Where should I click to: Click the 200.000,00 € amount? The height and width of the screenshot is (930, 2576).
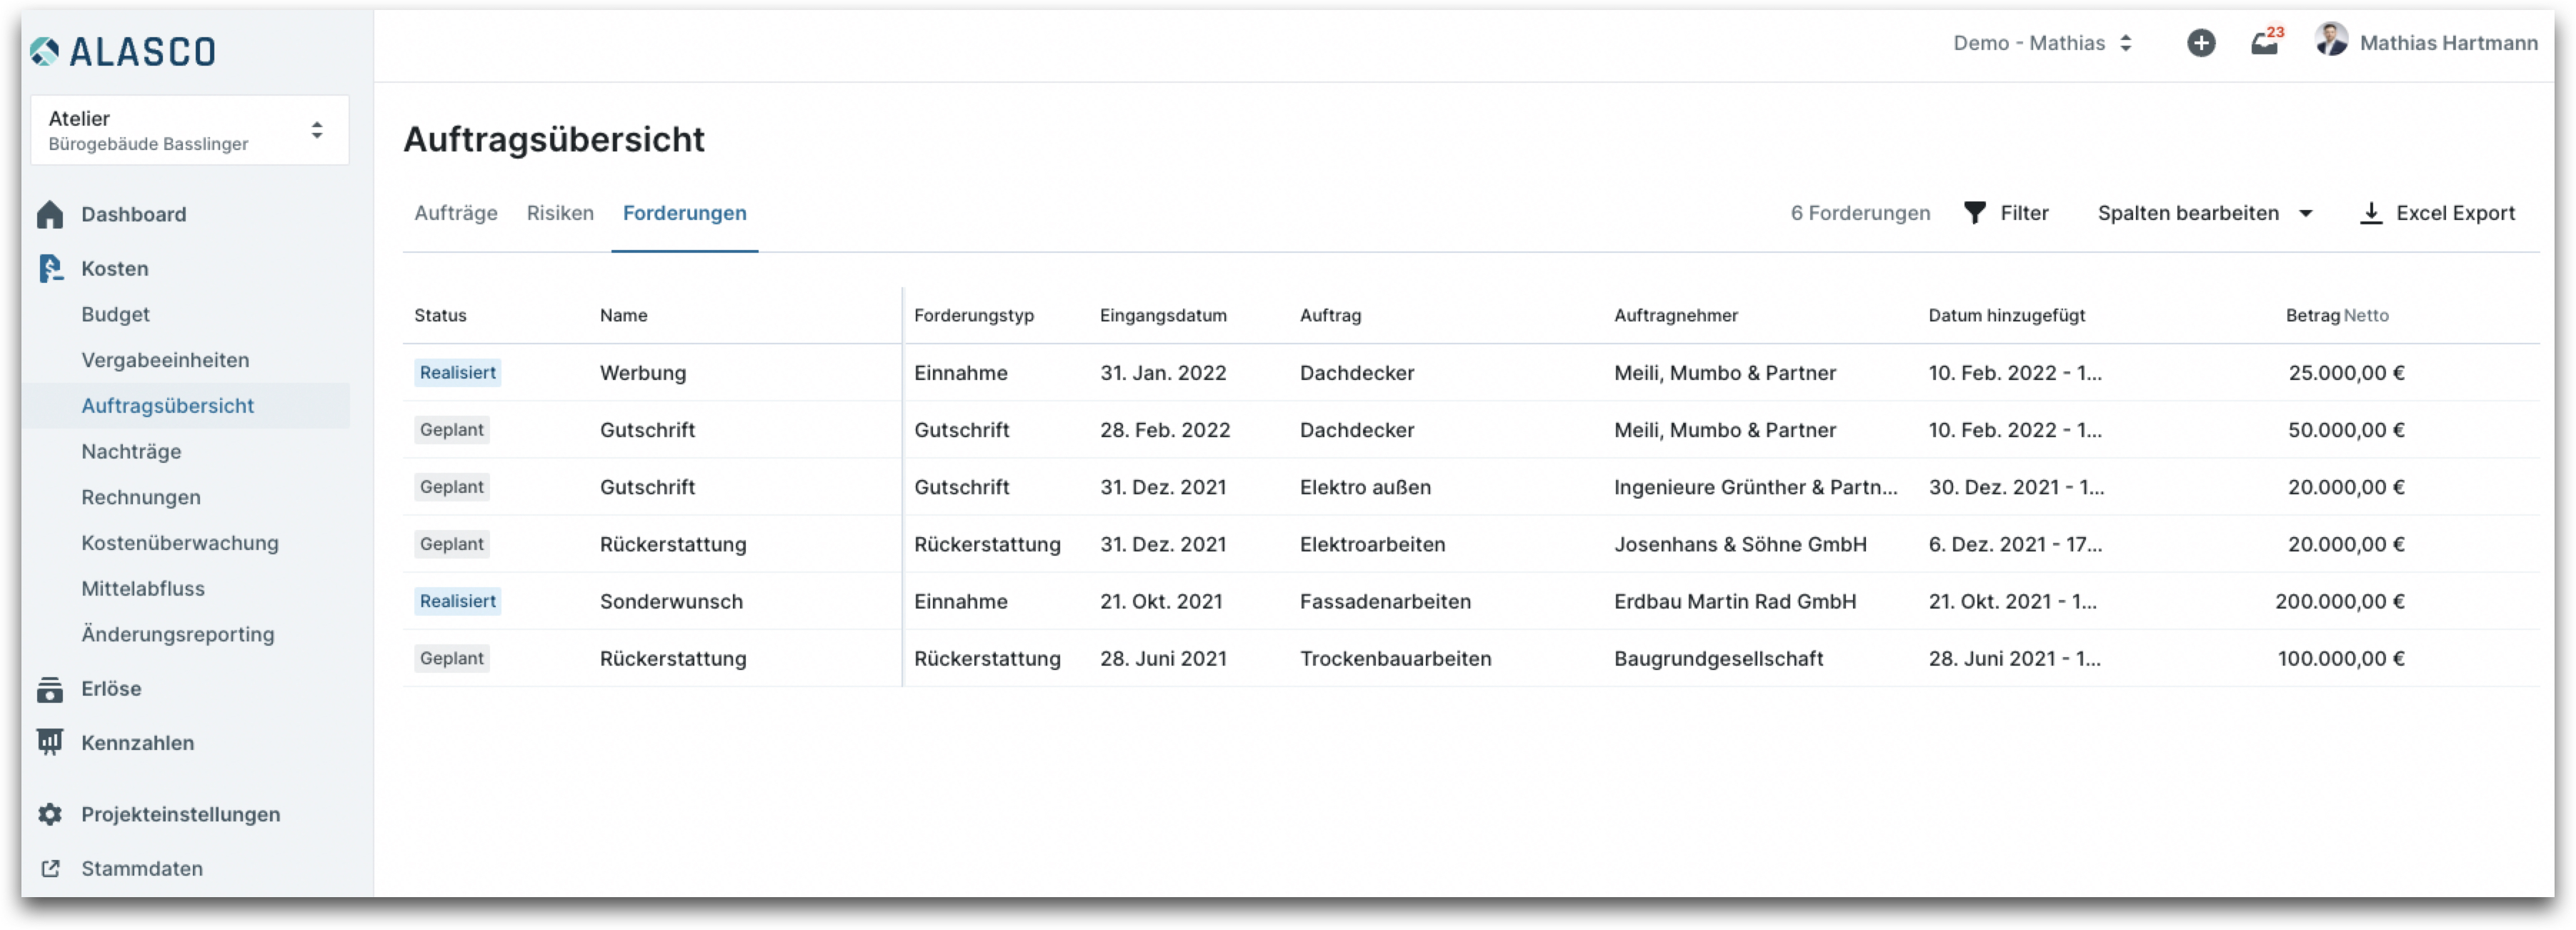pyautogui.click(x=2340, y=601)
